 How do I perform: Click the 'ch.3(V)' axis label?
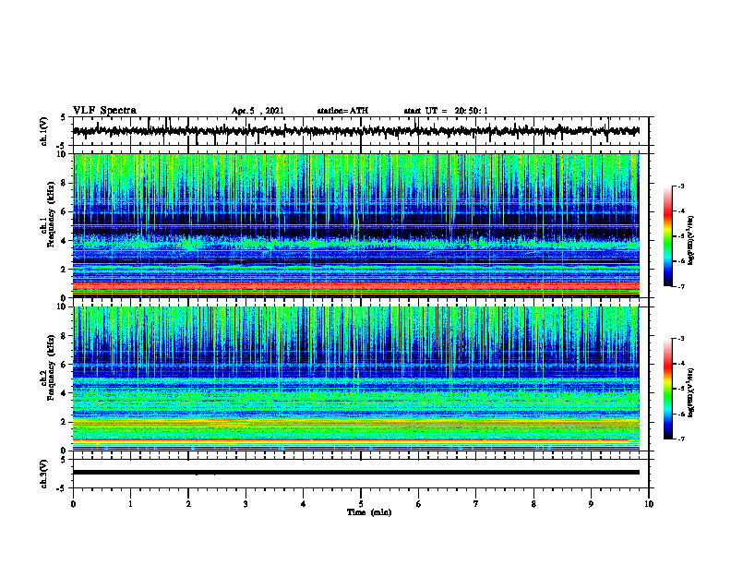coord(44,474)
